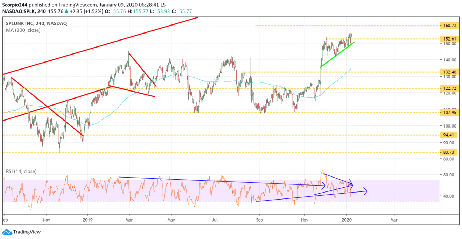Image resolution: width=462 pixels, height=239 pixels.
Task: Click the RSI (14, close) indicator label
Action: tap(21, 171)
